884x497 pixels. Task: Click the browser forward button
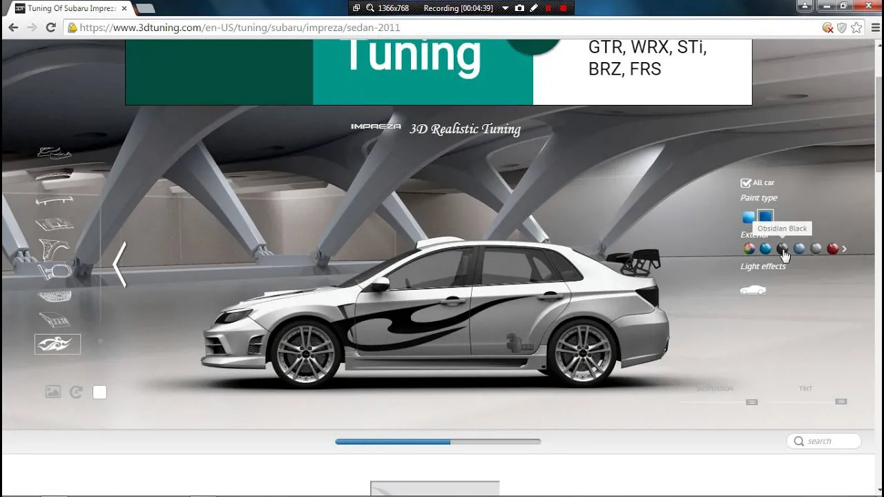pos(32,28)
